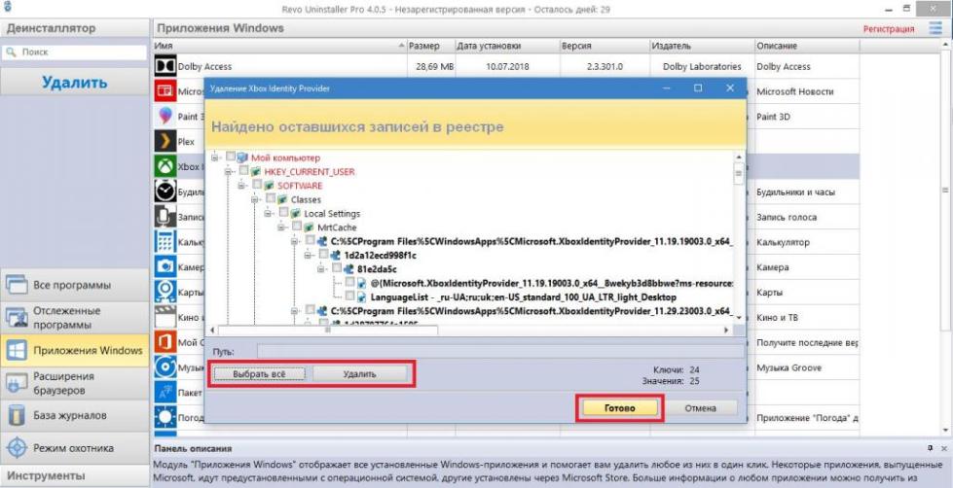This screenshot has height=488, width=953.
Task: Collapse the 11.19.19003.0 XboxIdentityProvider path node
Action: click(x=295, y=241)
